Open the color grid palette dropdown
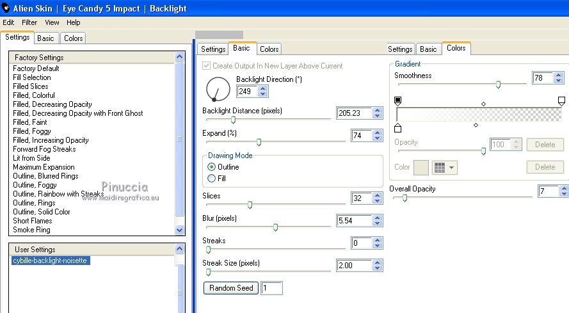This screenshot has width=569, height=313. pos(445,168)
